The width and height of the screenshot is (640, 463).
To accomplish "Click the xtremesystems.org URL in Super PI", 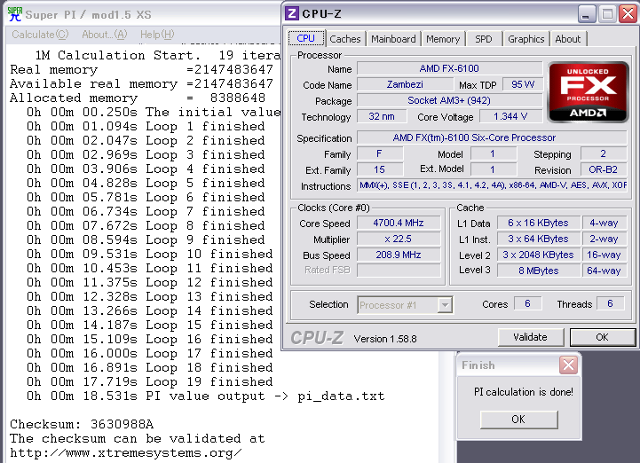I will point(126,453).
